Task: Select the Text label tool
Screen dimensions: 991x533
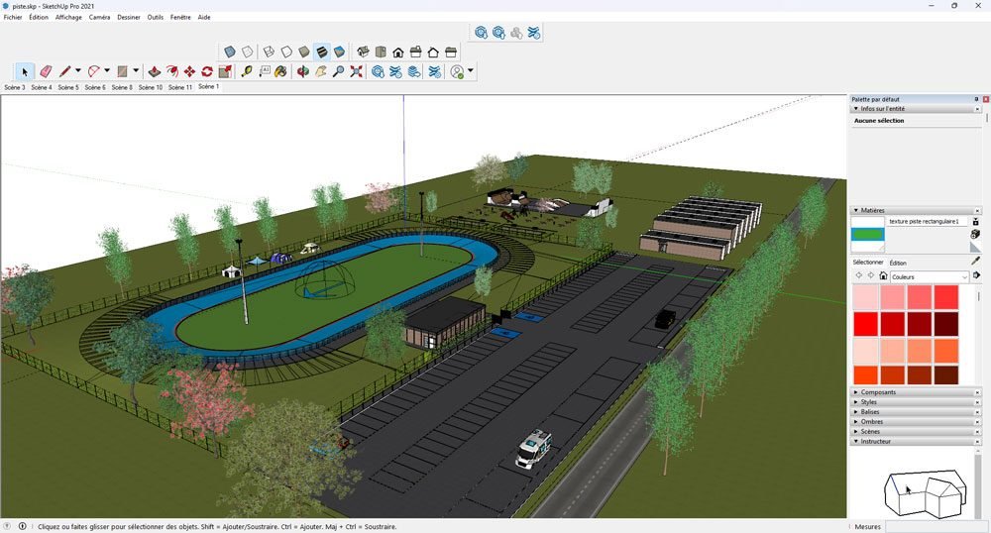Action: pos(265,71)
